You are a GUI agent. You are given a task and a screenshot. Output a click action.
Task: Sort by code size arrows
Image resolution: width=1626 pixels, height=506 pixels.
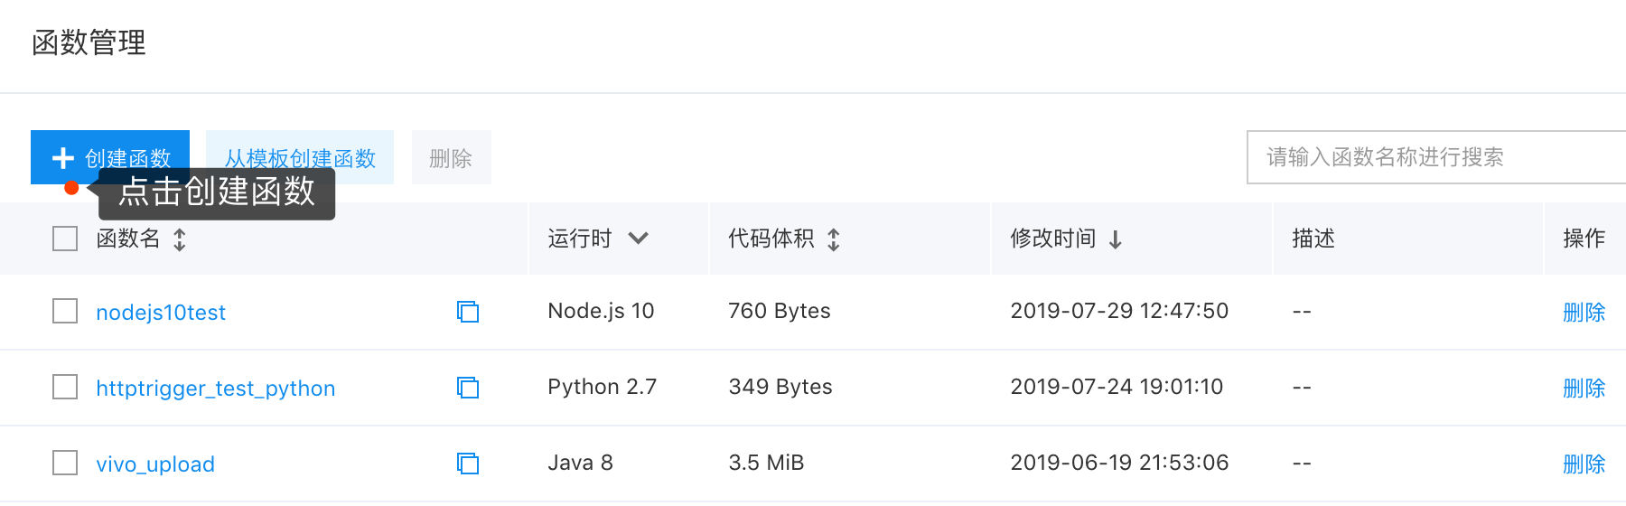click(x=834, y=239)
